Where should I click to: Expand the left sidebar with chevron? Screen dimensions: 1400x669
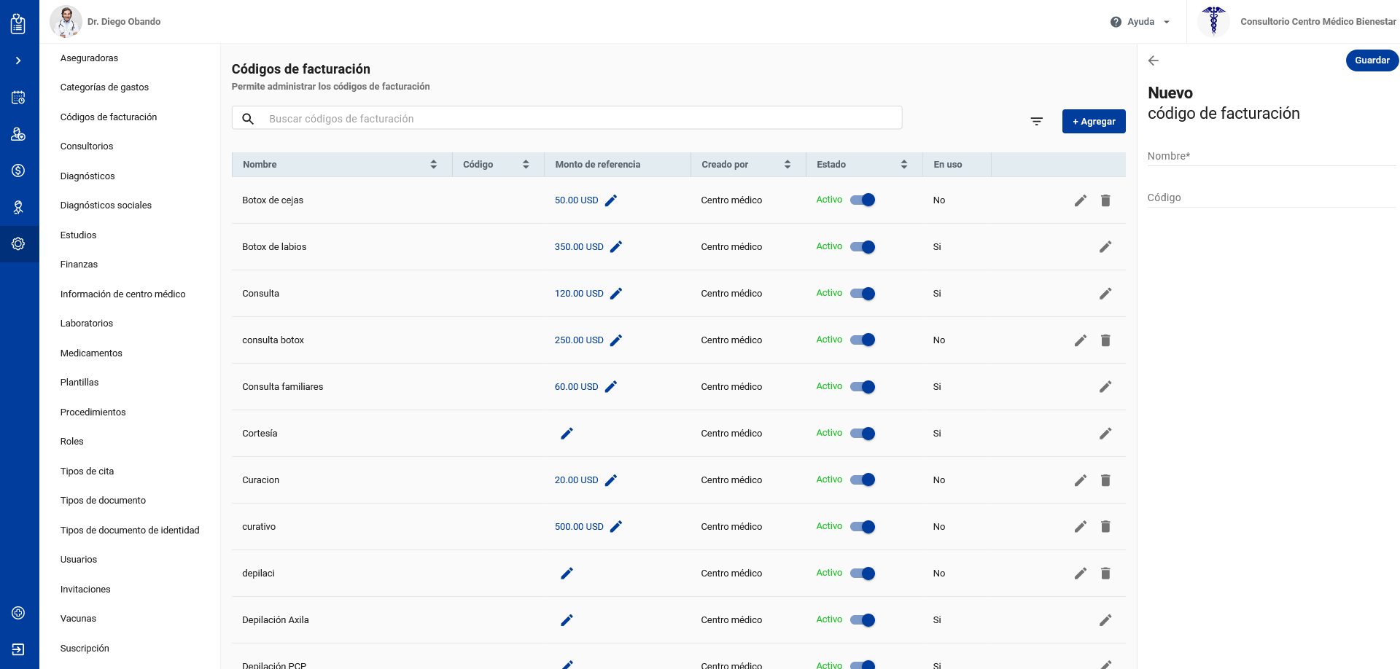(x=18, y=60)
